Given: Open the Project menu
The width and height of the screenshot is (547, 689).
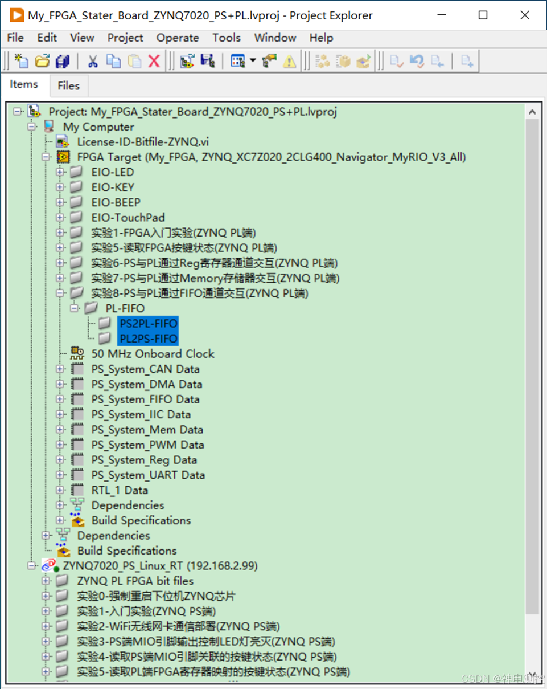Looking at the screenshot, I should [x=125, y=38].
